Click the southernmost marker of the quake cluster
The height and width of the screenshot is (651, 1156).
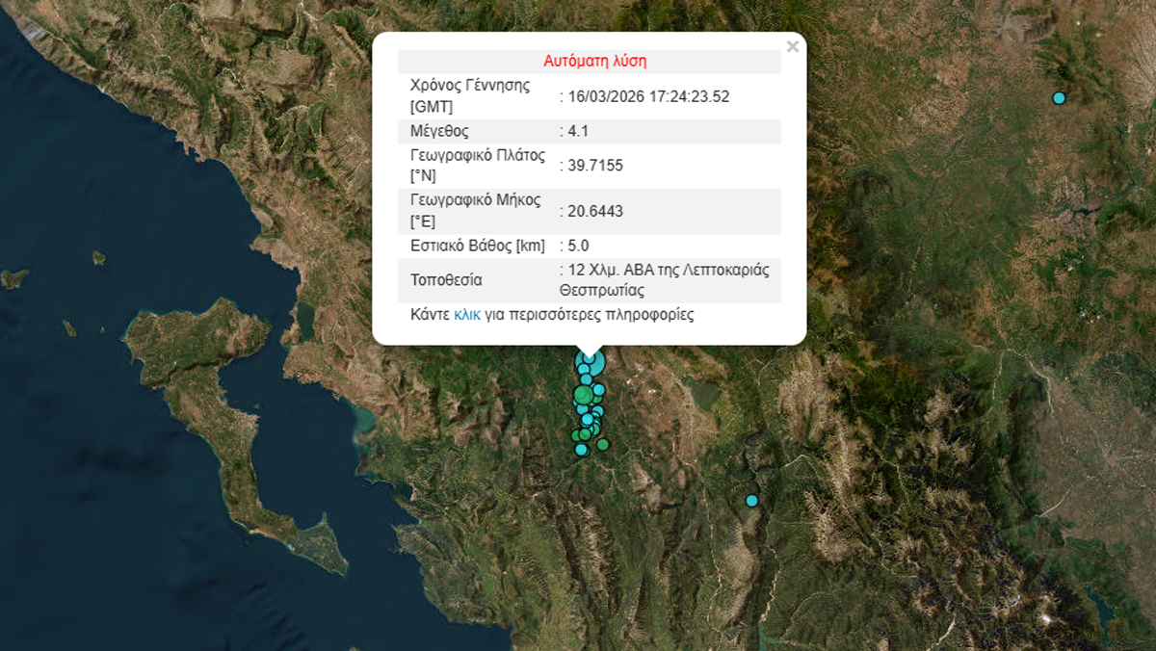coord(582,450)
